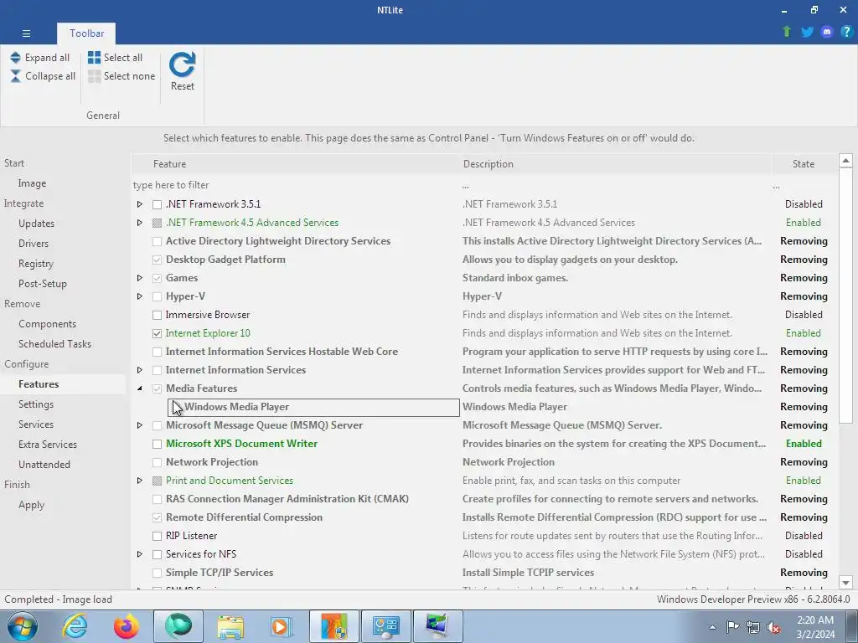Click the Select all grid icon

pos(94,58)
